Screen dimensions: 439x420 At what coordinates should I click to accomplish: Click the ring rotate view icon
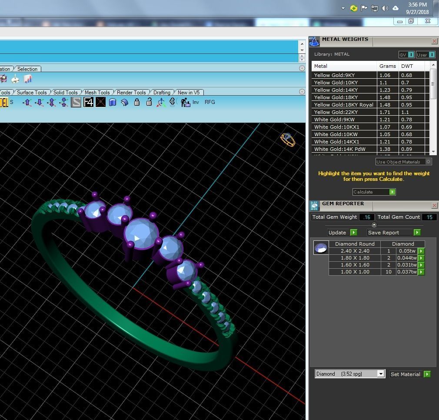click(173, 102)
